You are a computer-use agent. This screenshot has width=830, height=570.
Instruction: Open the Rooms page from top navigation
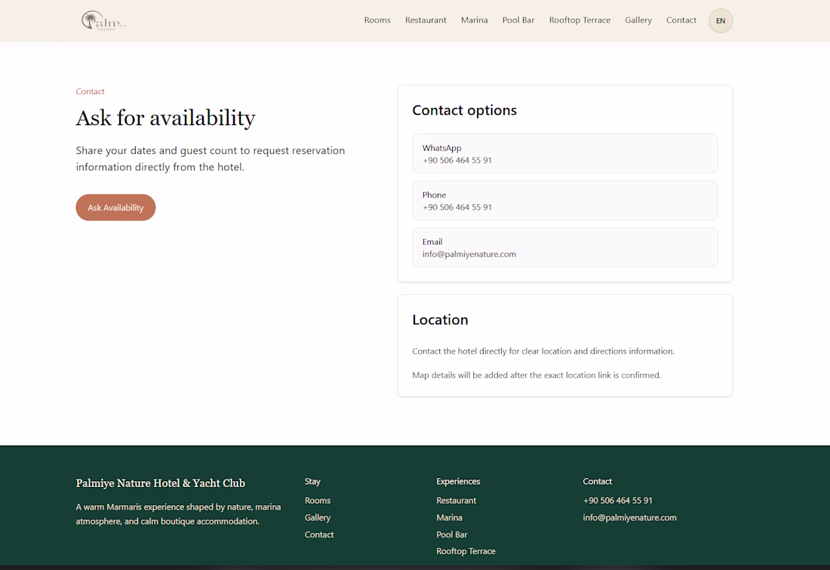tap(377, 20)
